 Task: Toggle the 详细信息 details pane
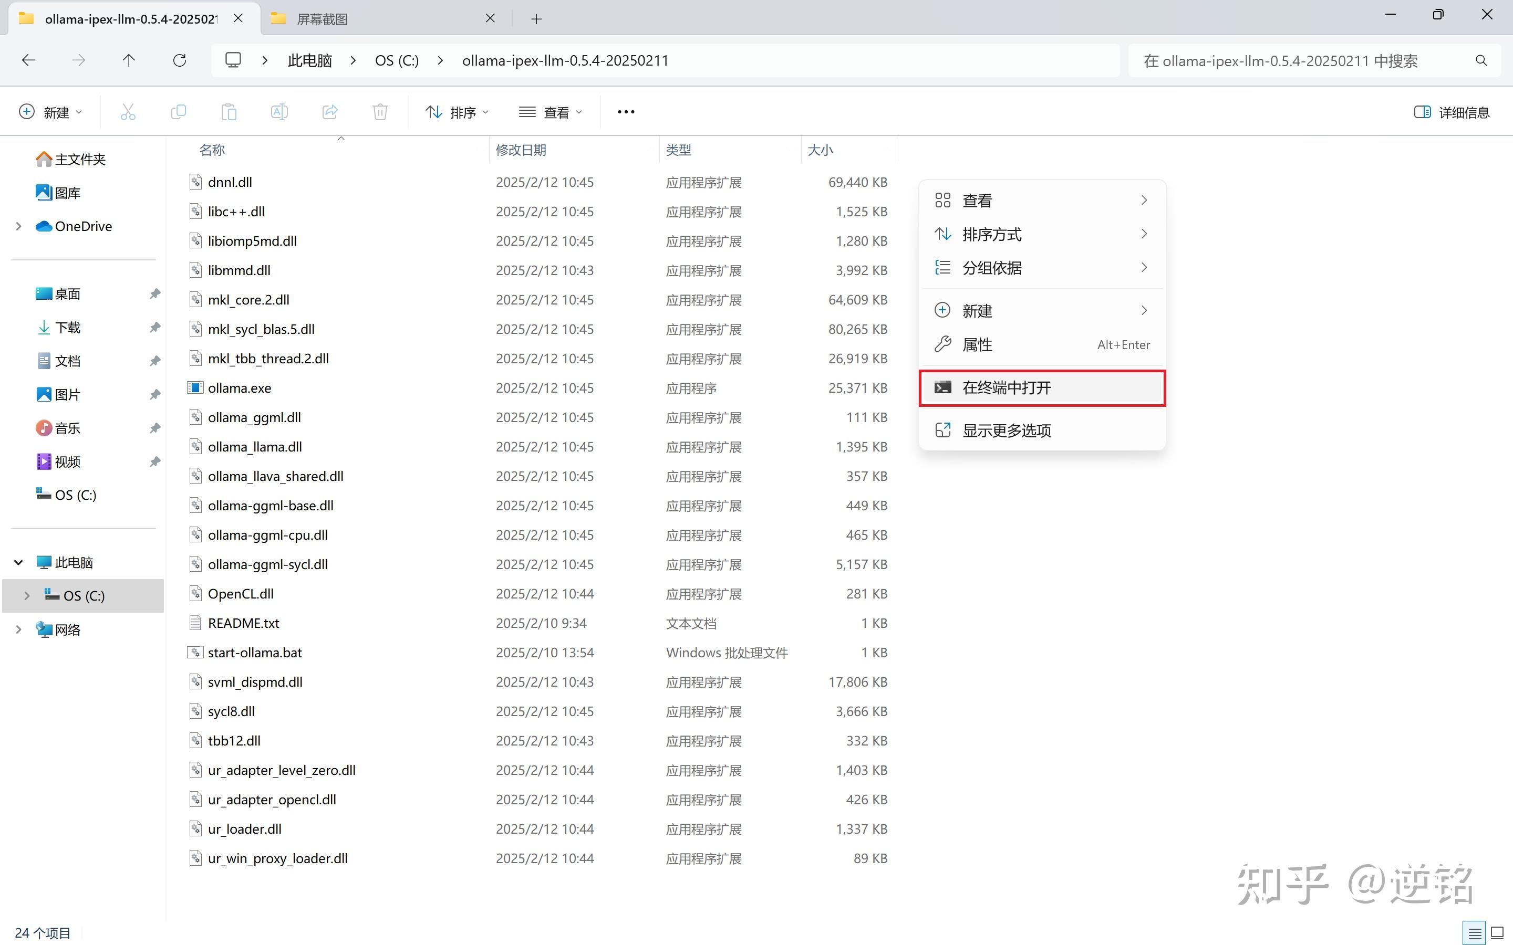pos(1452,112)
